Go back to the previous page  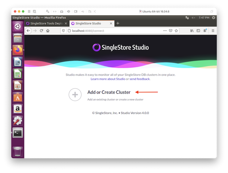28,31
